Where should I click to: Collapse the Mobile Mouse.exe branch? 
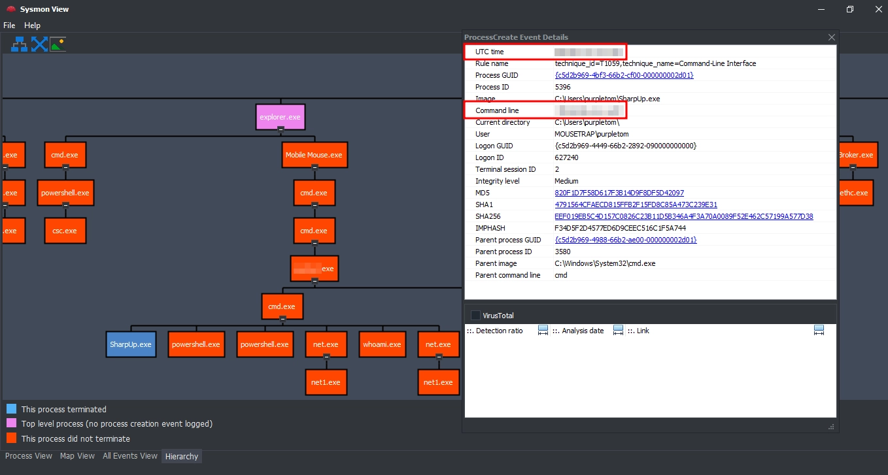coord(315,167)
